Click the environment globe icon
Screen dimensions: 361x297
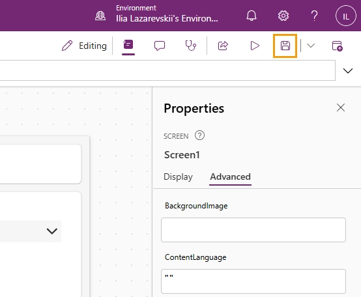100,16
